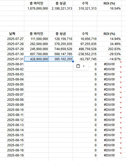Open the paste options dropdown arrow

point(84,66)
